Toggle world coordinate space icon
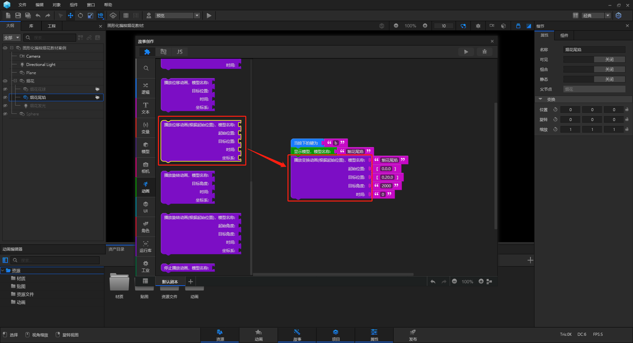This screenshot has width=633, height=343. pos(101,16)
